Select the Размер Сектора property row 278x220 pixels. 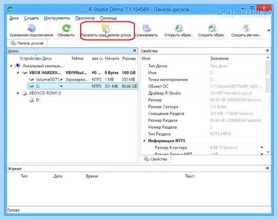(203, 107)
